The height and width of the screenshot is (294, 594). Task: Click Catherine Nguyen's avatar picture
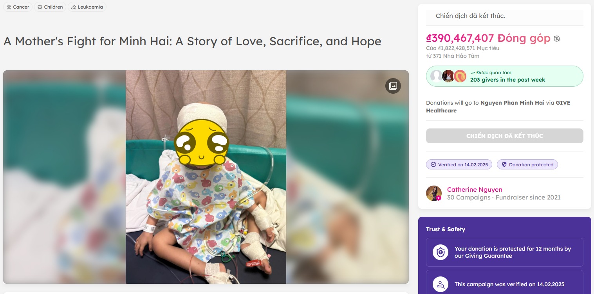coord(434,193)
